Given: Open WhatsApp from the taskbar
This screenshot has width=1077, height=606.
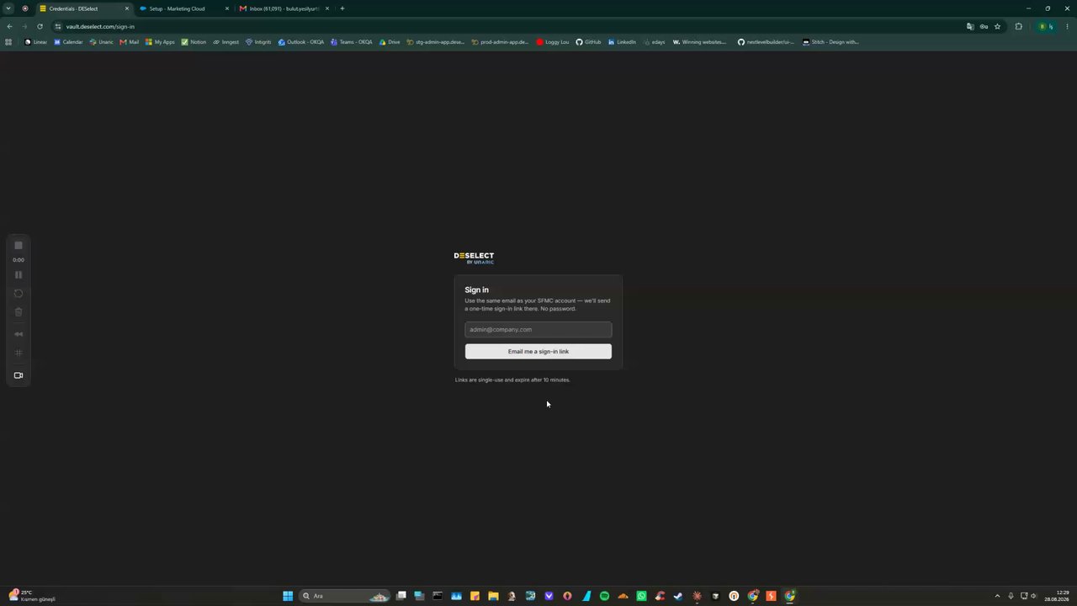Looking at the screenshot, I should click(641, 596).
